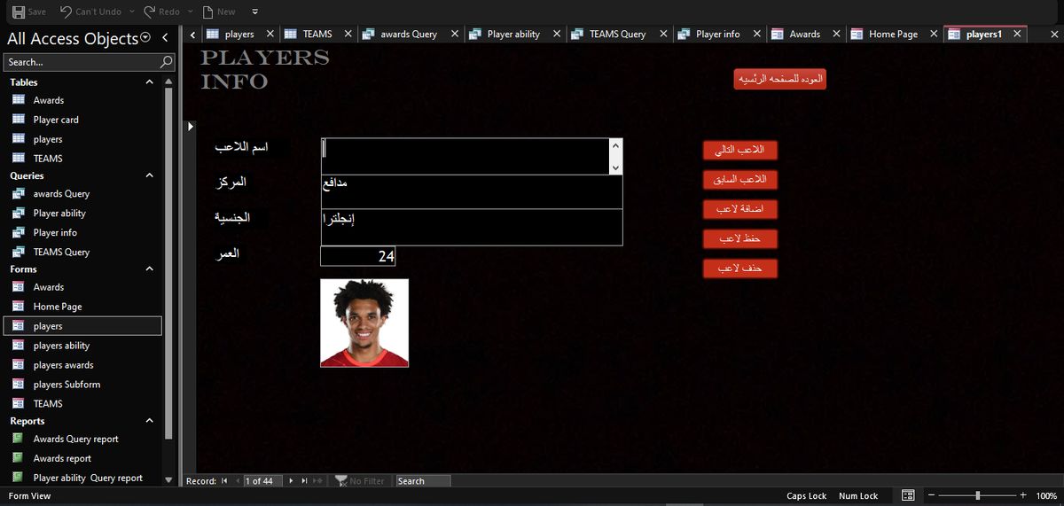Image resolution: width=1064 pixels, height=506 pixels.
Task: Click the search magnifier in navigation pane
Action: coord(167,62)
